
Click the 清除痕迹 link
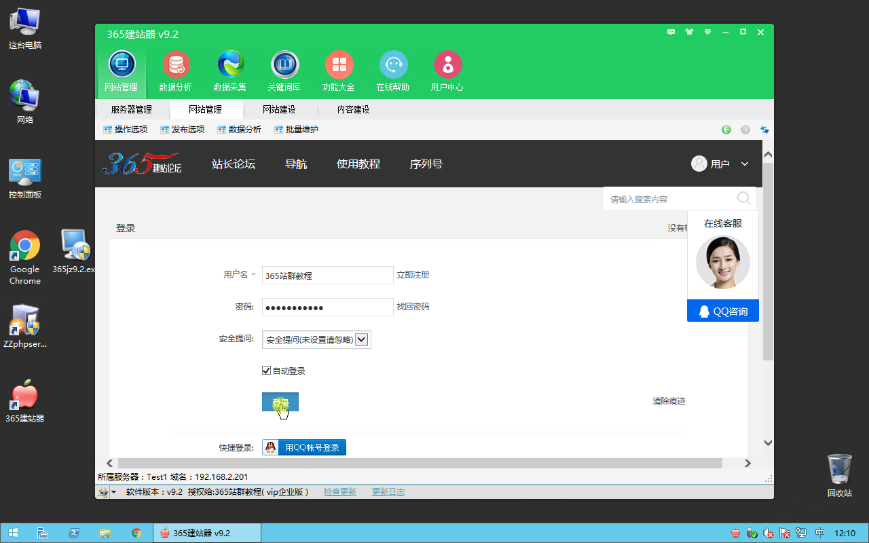669,401
